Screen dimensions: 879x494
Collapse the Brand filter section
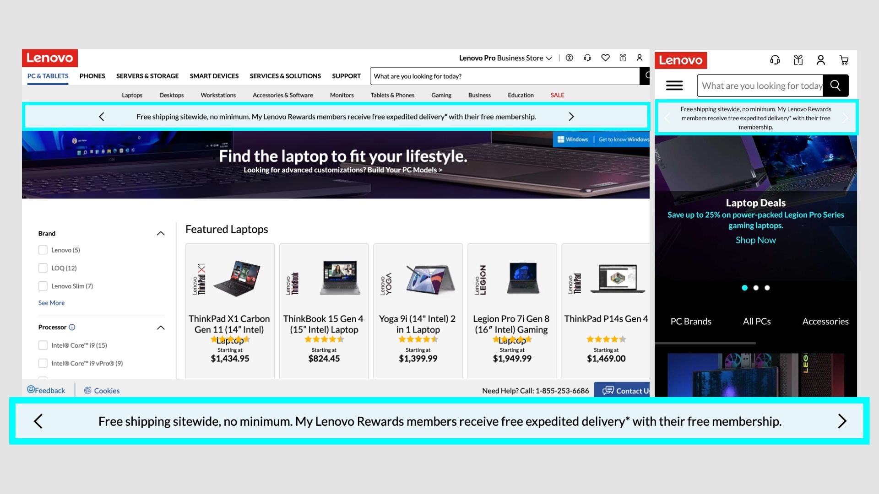click(161, 233)
